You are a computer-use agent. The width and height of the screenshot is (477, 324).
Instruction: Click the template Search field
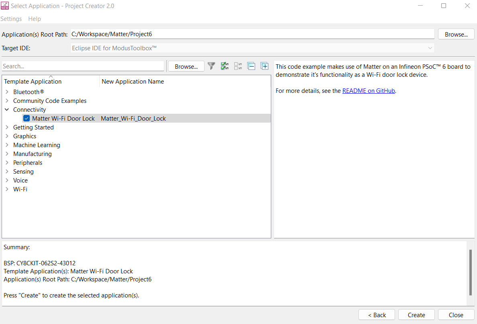pyautogui.click(x=83, y=66)
